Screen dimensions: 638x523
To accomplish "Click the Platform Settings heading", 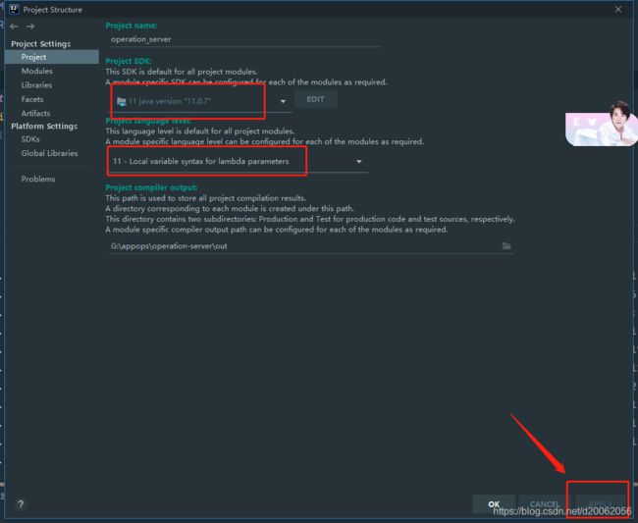I will (44, 126).
